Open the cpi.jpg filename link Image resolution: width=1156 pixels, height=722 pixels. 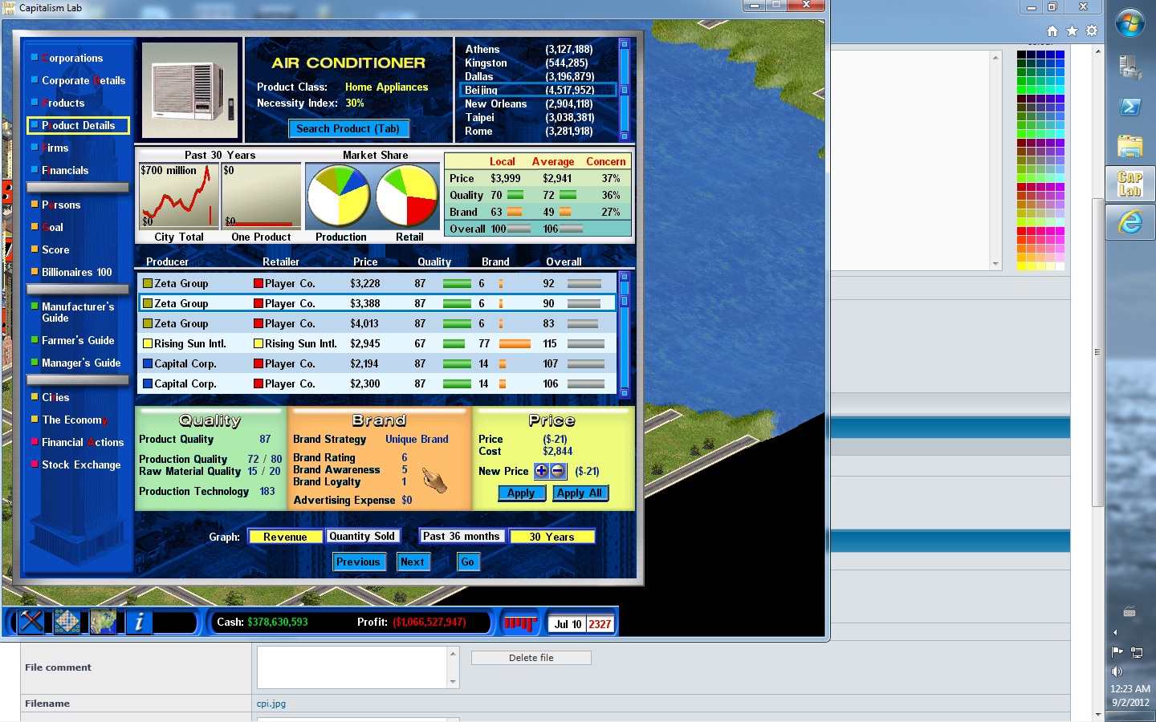pyautogui.click(x=271, y=704)
